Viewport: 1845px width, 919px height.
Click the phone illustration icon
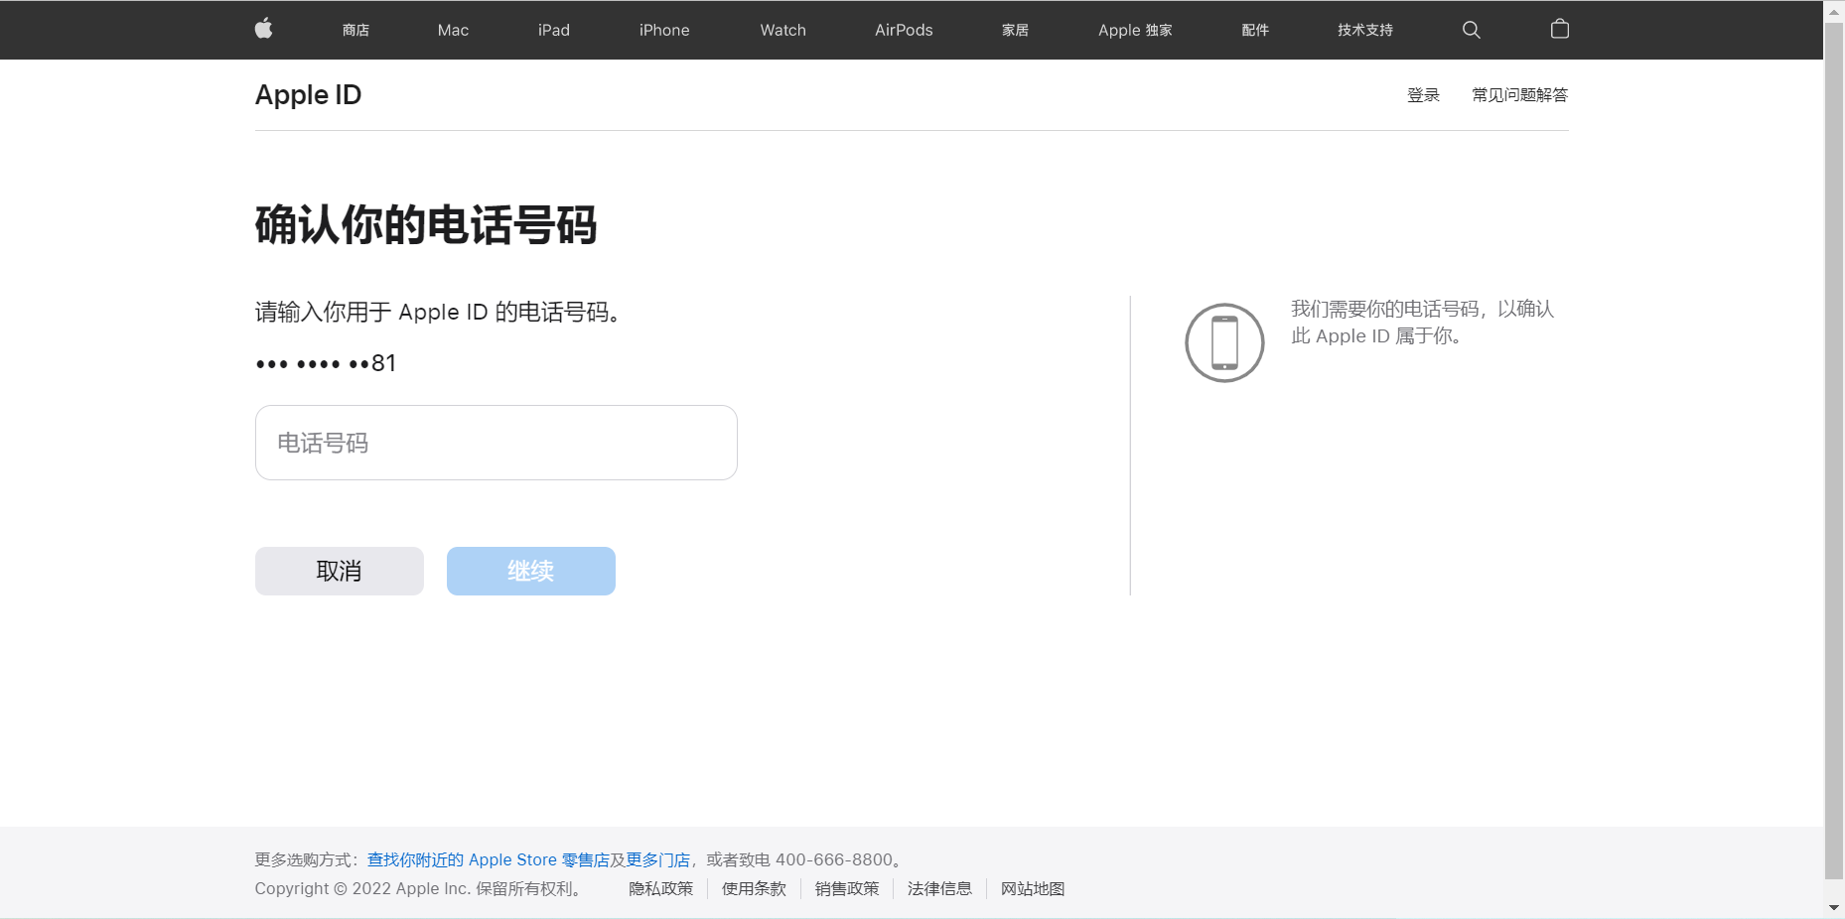[x=1224, y=342]
